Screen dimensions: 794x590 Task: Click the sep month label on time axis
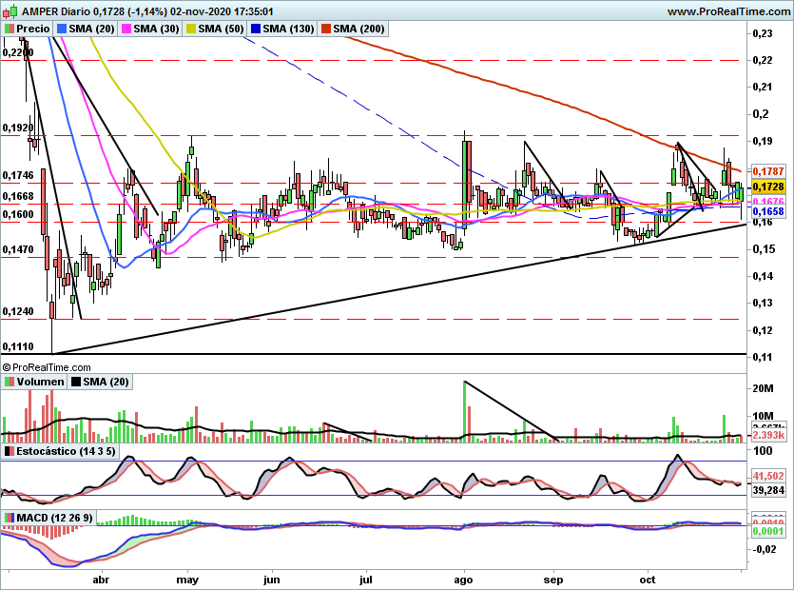tap(553, 580)
